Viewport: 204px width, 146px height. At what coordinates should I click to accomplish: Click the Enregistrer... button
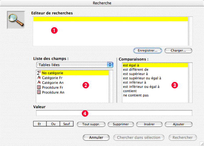pyautogui.click(x=148, y=50)
